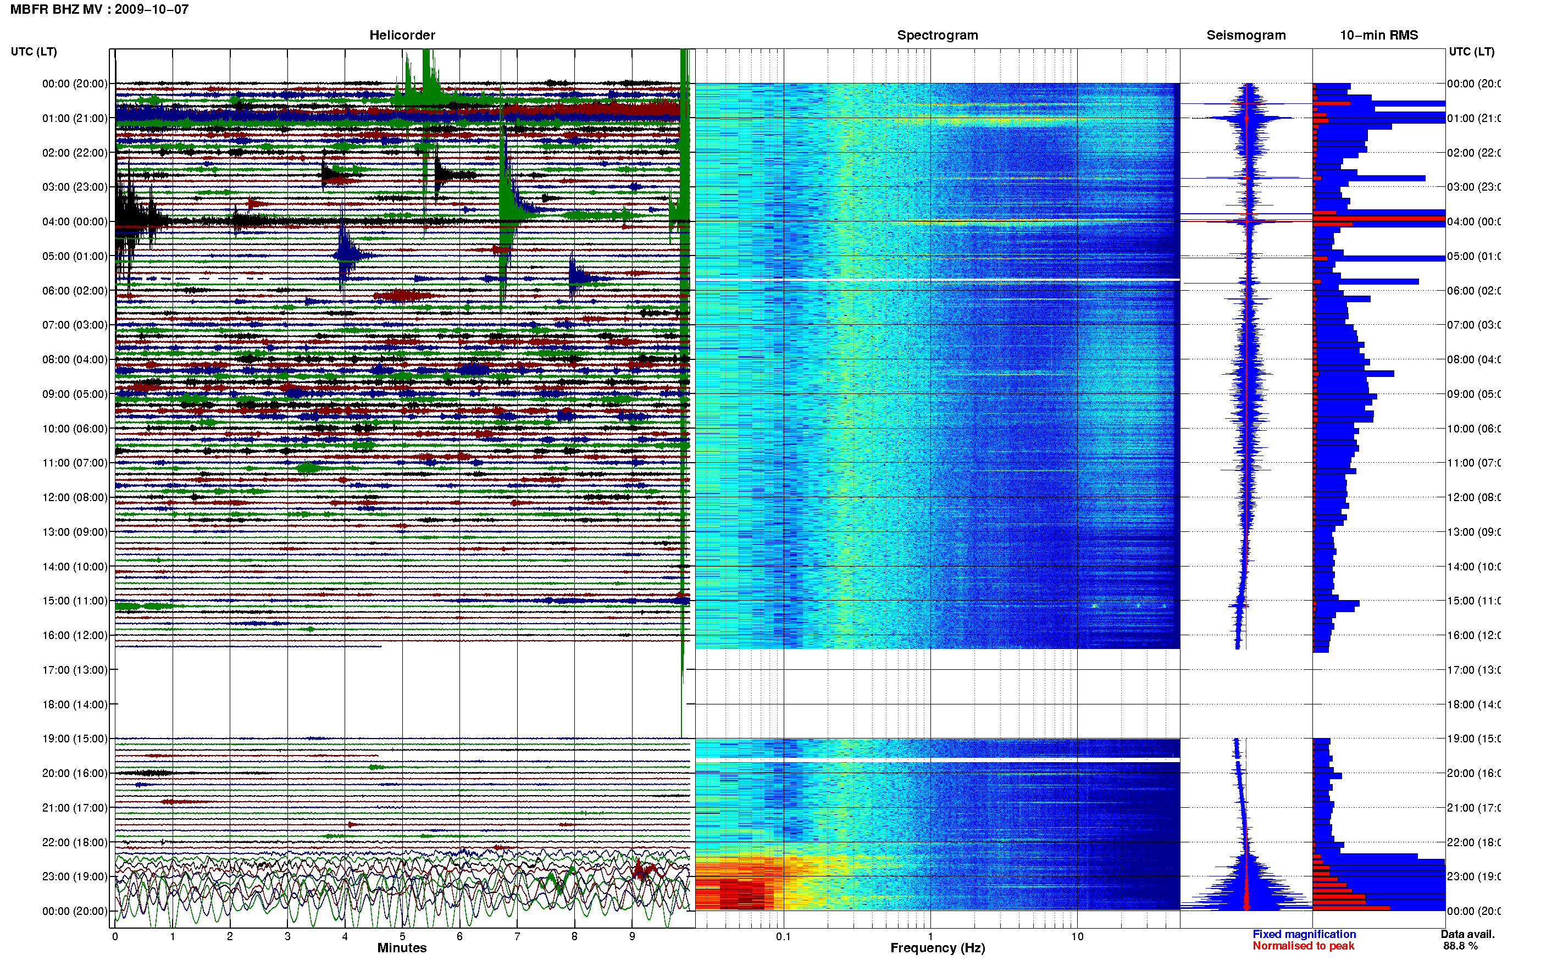Image resolution: width=1563 pixels, height=977 pixels.
Task: Click the Data avail. label
Action: [x=1467, y=934]
